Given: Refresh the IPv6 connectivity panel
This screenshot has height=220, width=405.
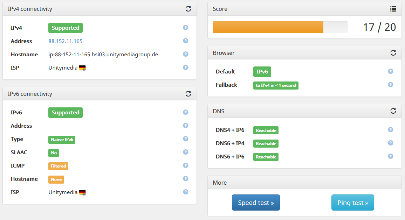Looking at the screenshot, I should pyautogui.click(x=188, y=94).
